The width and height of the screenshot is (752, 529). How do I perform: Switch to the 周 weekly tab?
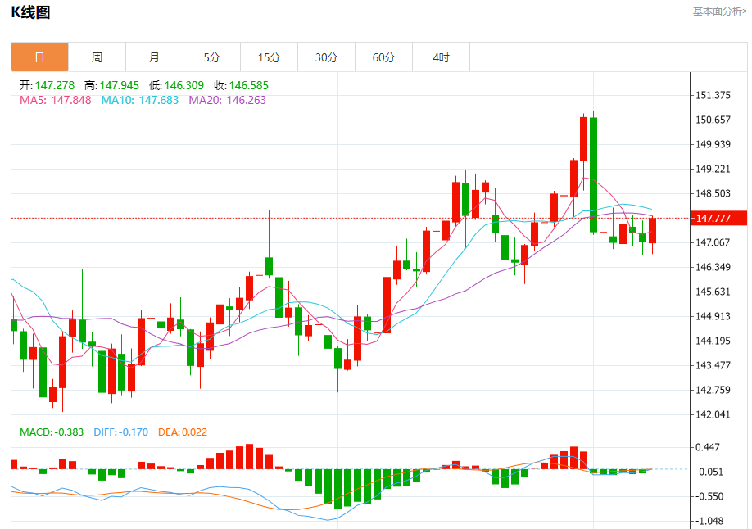[x=97, y=57]
